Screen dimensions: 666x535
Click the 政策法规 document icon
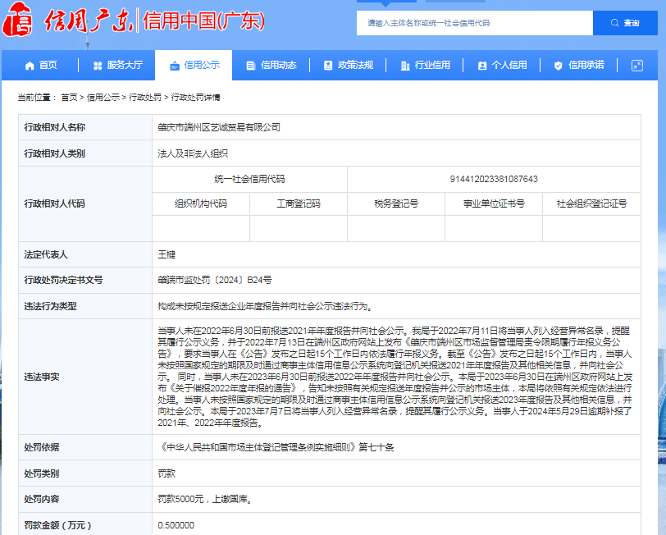(x=328, y=66)
